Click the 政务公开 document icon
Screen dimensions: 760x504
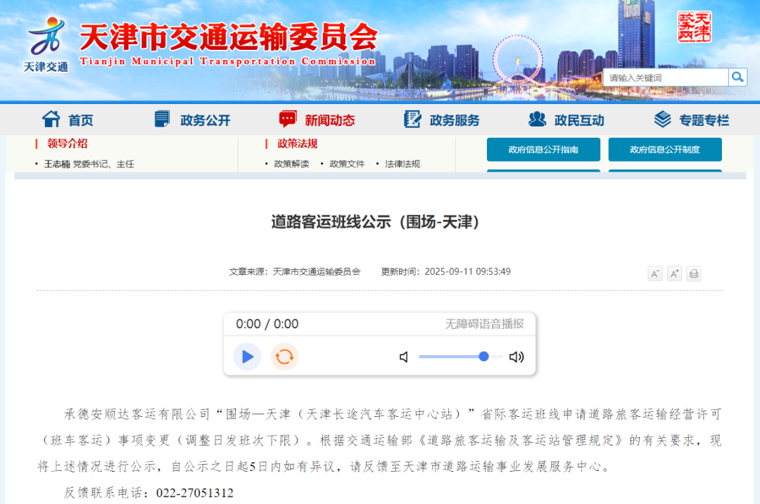coord(162,119)
